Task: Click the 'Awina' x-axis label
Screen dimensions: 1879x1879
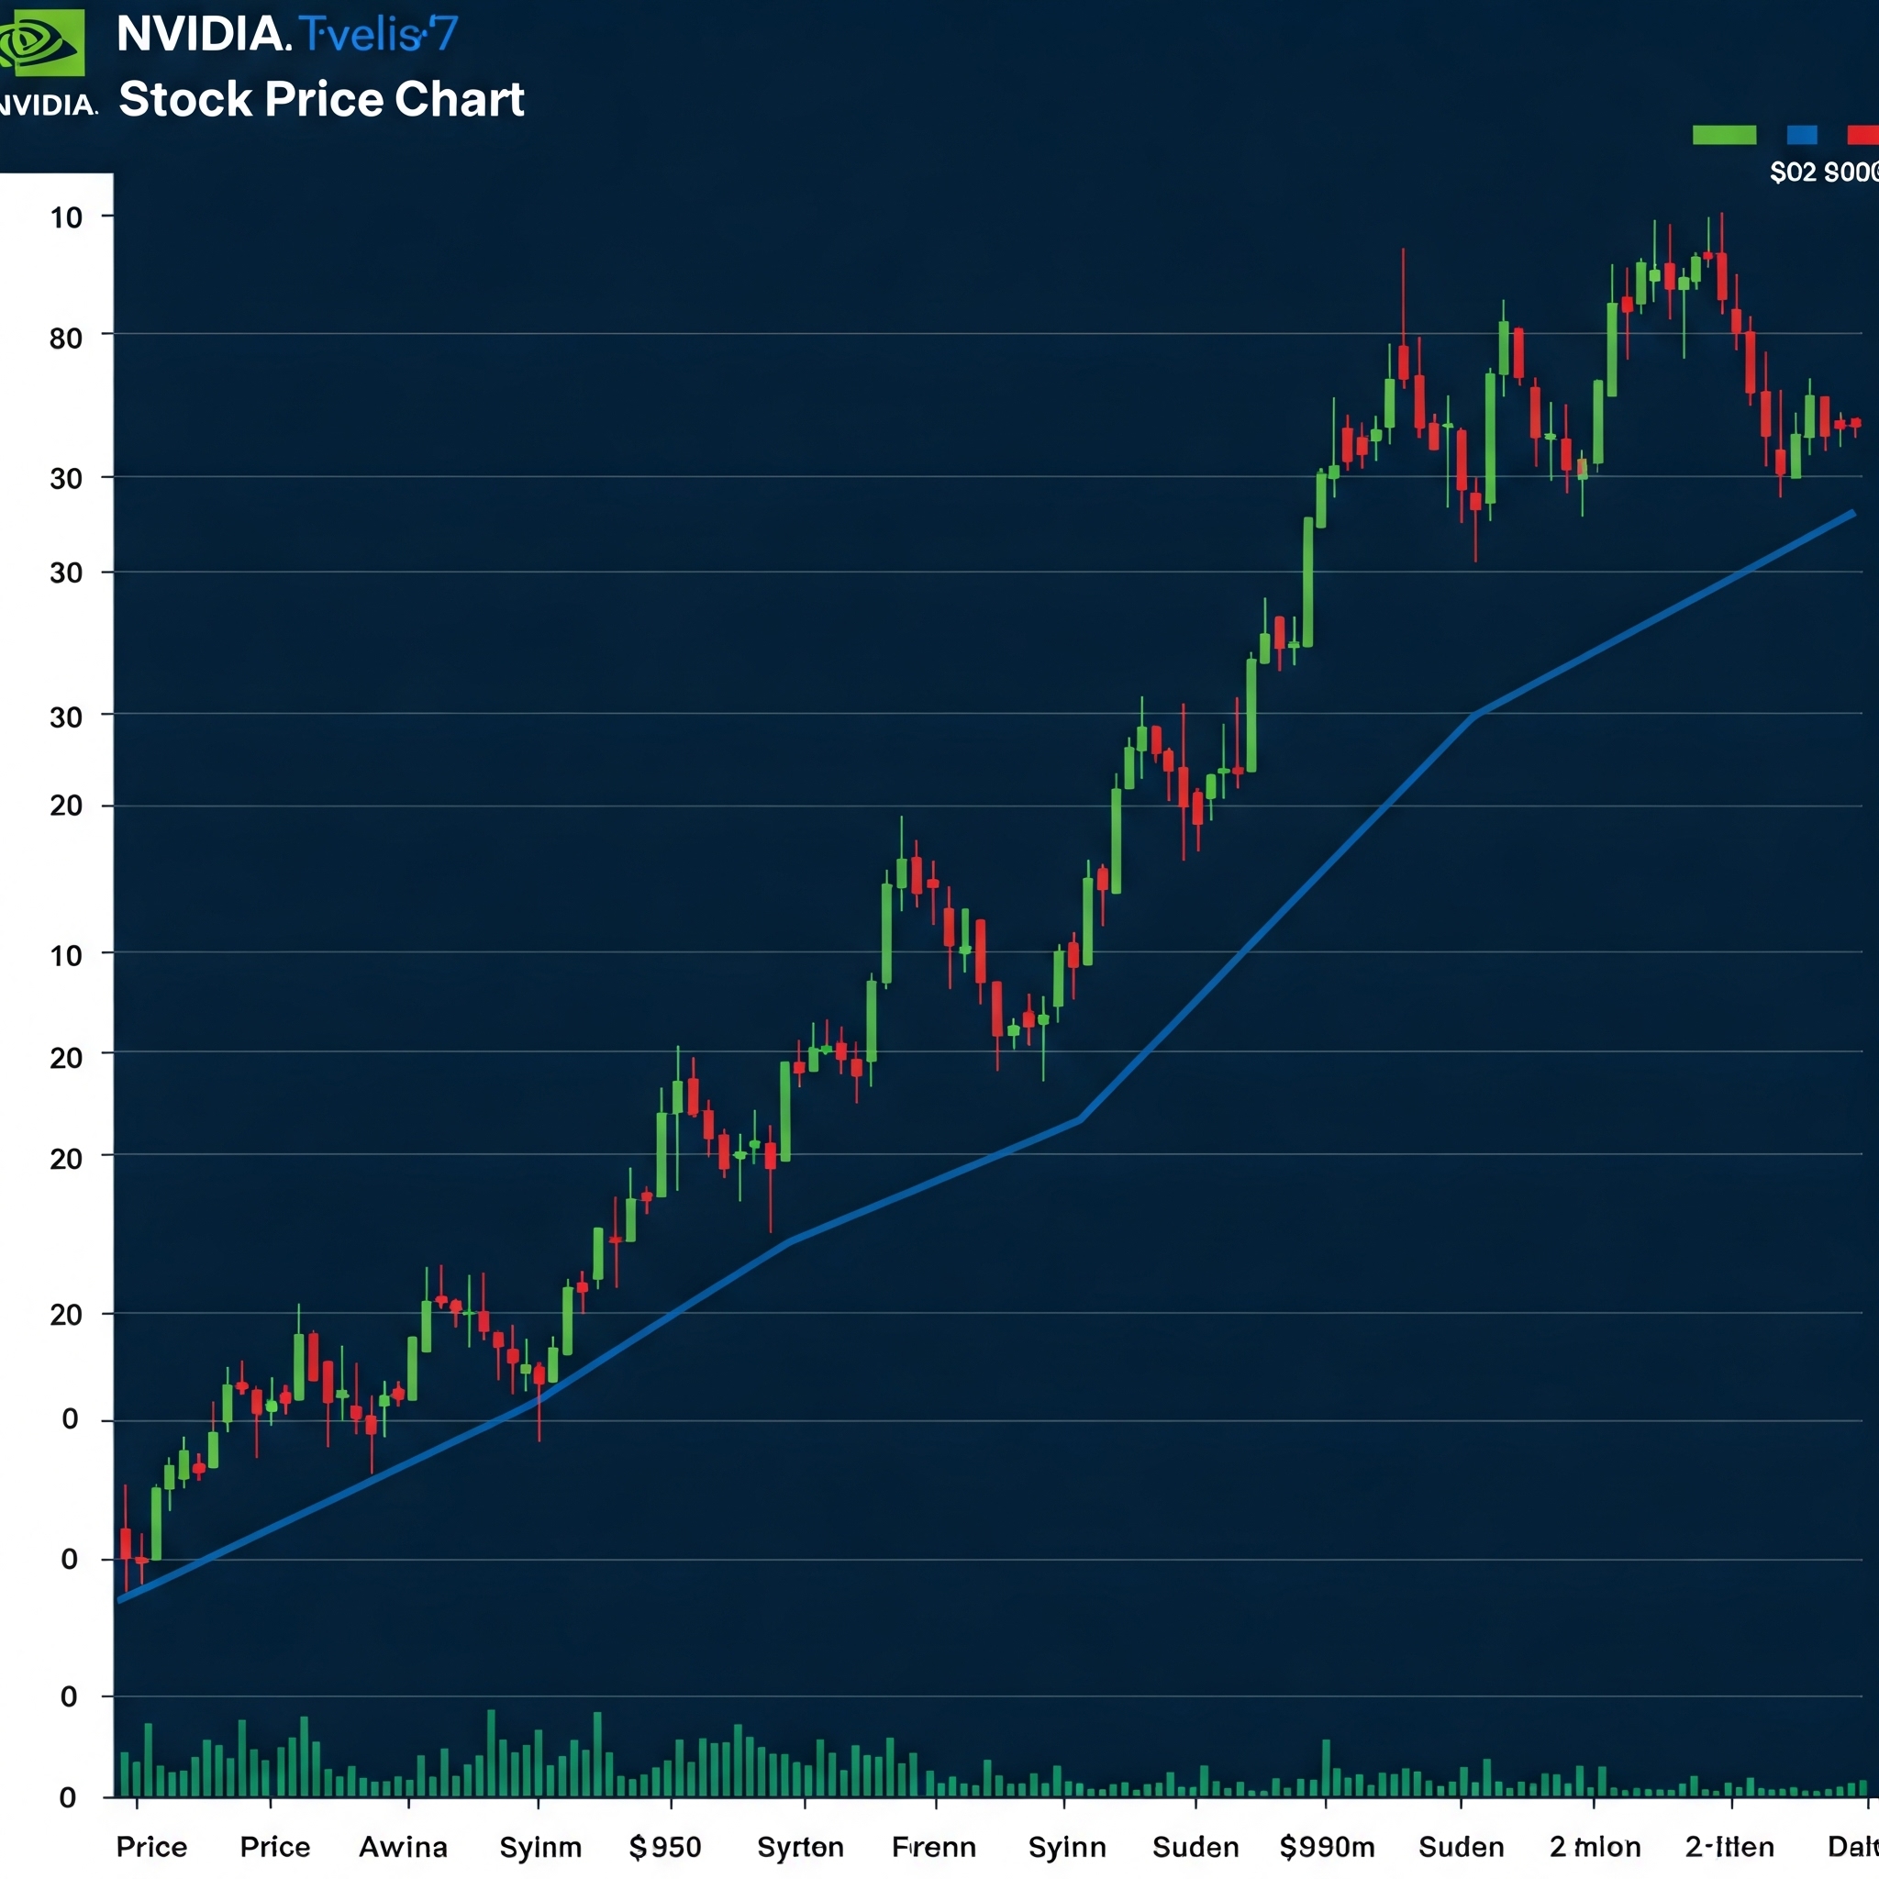Action: [x=403, y=1847]
